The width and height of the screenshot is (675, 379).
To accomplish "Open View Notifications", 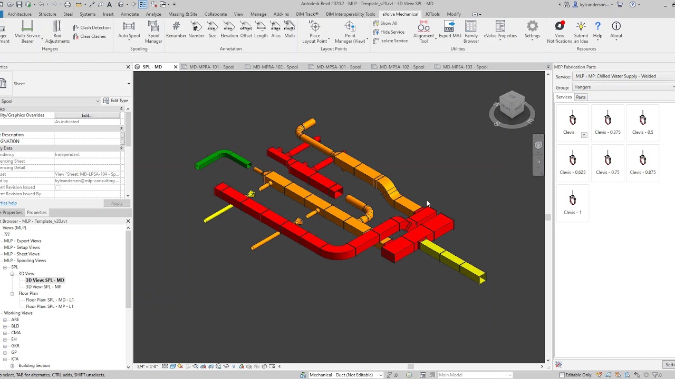I will coord(559,32).
